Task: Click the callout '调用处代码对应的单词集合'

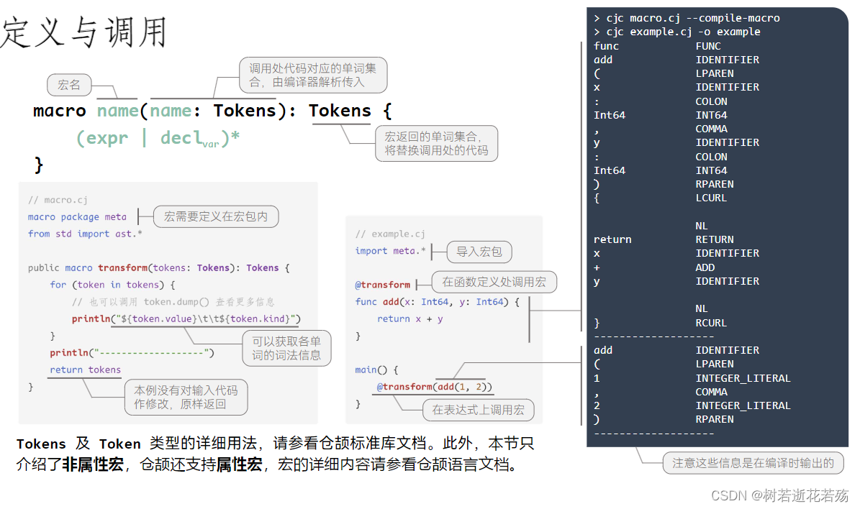Action: [313, 75]
